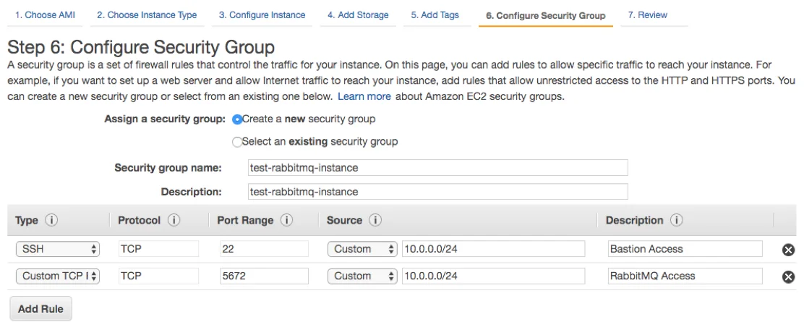Select 6. Configure Security Group tab

pos(546,15)
